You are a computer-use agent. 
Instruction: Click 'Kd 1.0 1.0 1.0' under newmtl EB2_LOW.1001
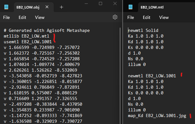(146, 87)
